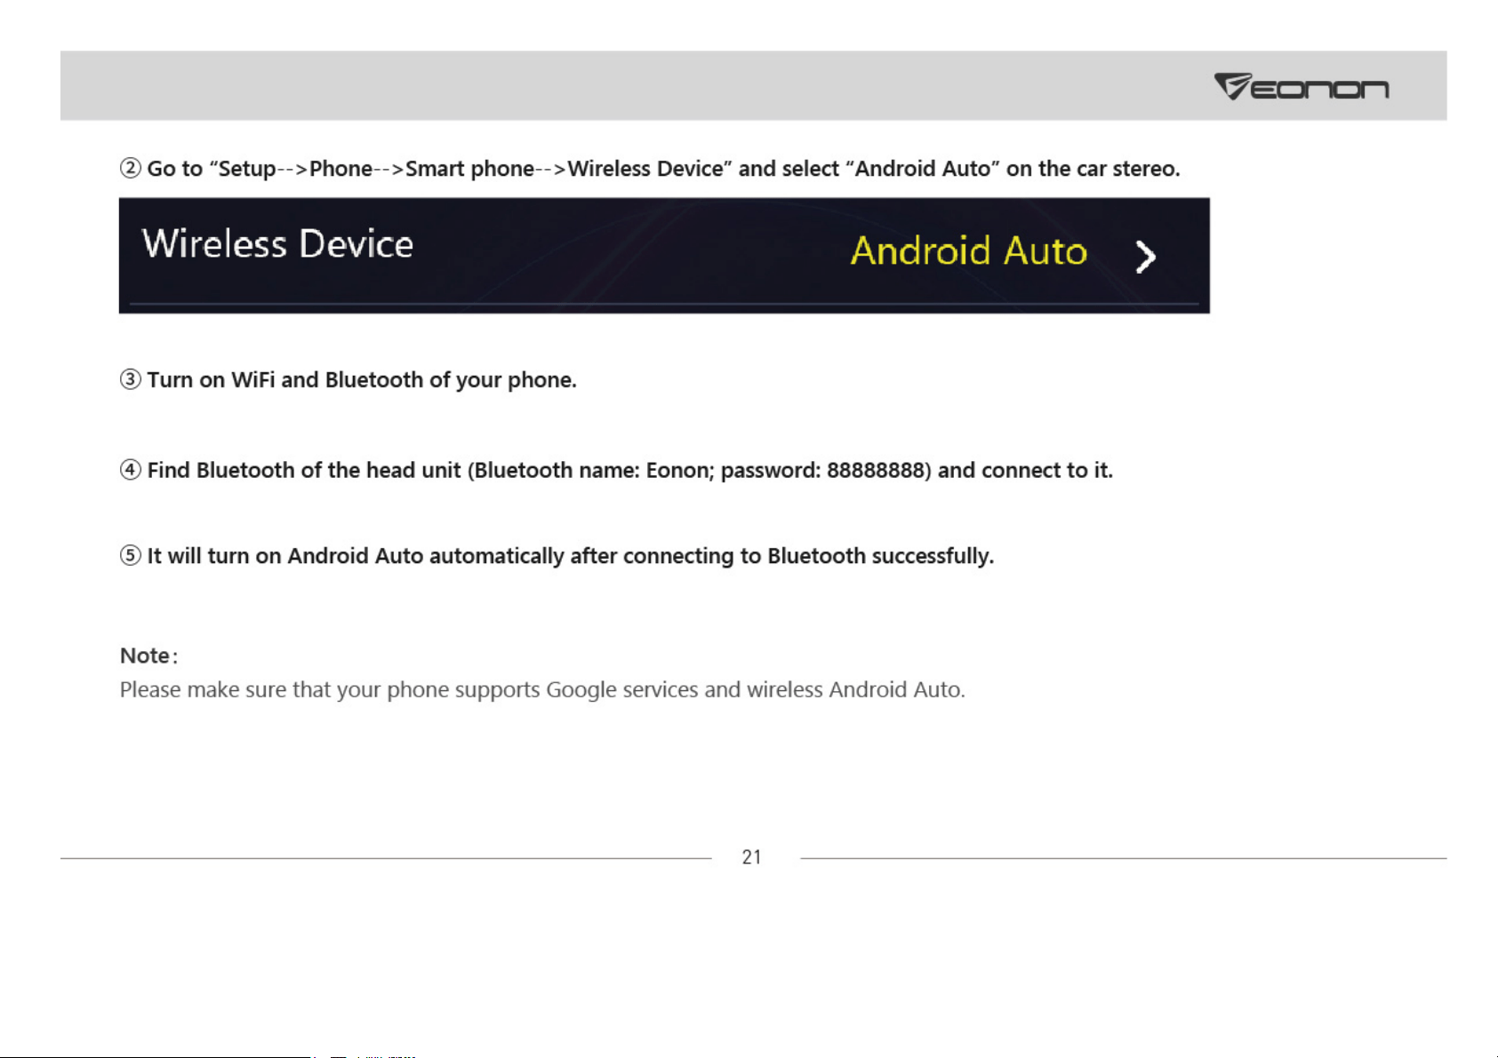This screenshot has height=1058, width=1498.
Task: Click the Find Bluetooth of the head unit step
Action: (616, 470)
